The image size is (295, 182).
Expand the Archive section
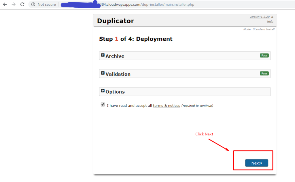(x=185, y=56)
